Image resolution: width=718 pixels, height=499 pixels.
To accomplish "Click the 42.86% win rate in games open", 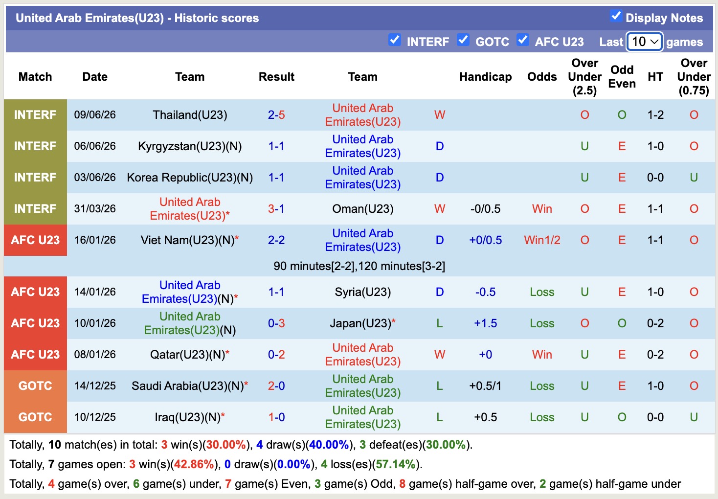I will pos(194,464).
